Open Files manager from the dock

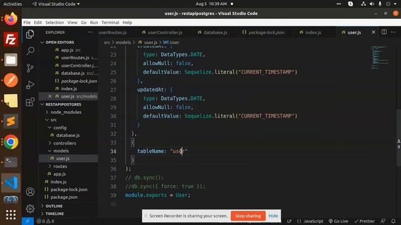click(x=11, y=60)
